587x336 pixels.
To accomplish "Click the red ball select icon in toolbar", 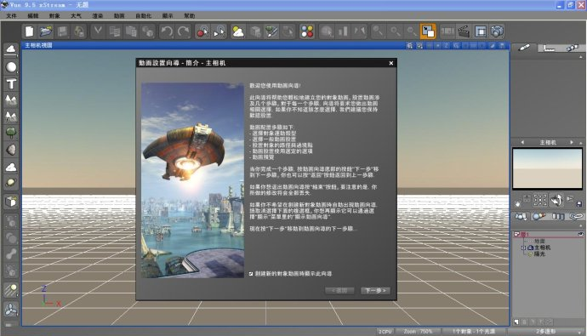I will 202,31.
